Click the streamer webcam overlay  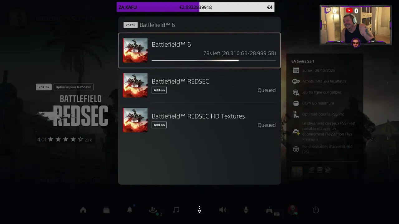coord(355,25)
